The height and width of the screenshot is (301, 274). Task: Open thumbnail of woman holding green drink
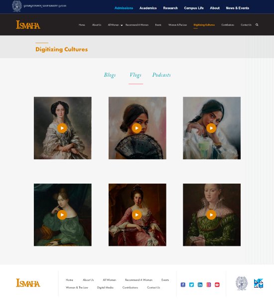coord(212,128)
